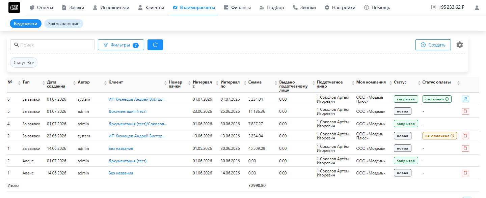
Task: Focus the Поиск search field
Action: [52, 45]
